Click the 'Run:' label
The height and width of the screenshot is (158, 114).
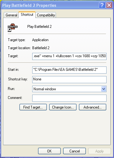[11, 89]
